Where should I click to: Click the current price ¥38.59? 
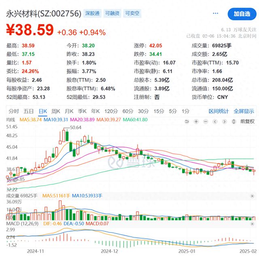click(30, 30)
